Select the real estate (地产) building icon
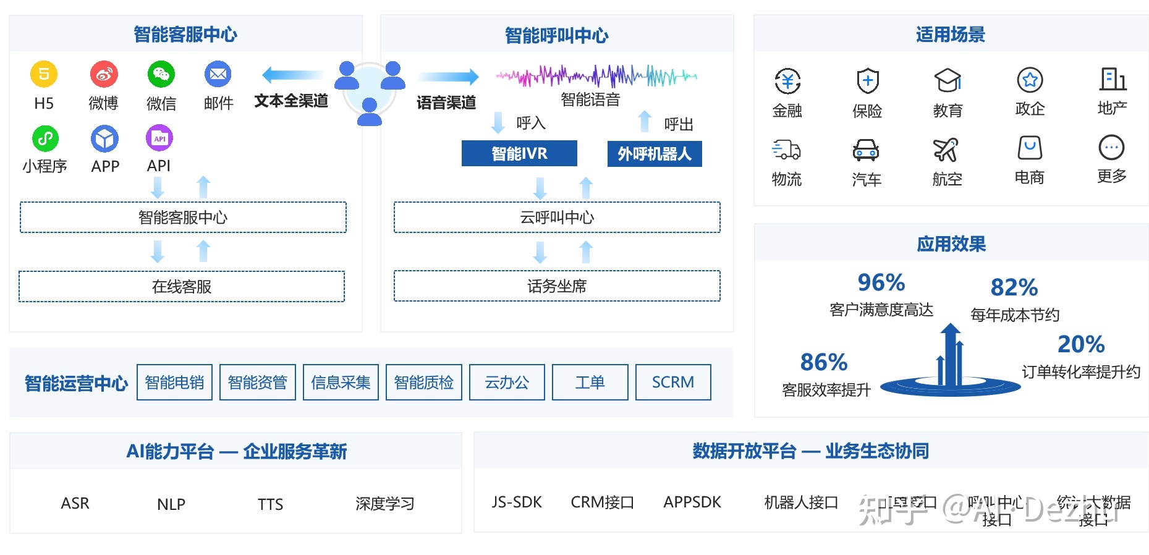The height and width of the screenshot is (555, 1149). click(1113, 79)
